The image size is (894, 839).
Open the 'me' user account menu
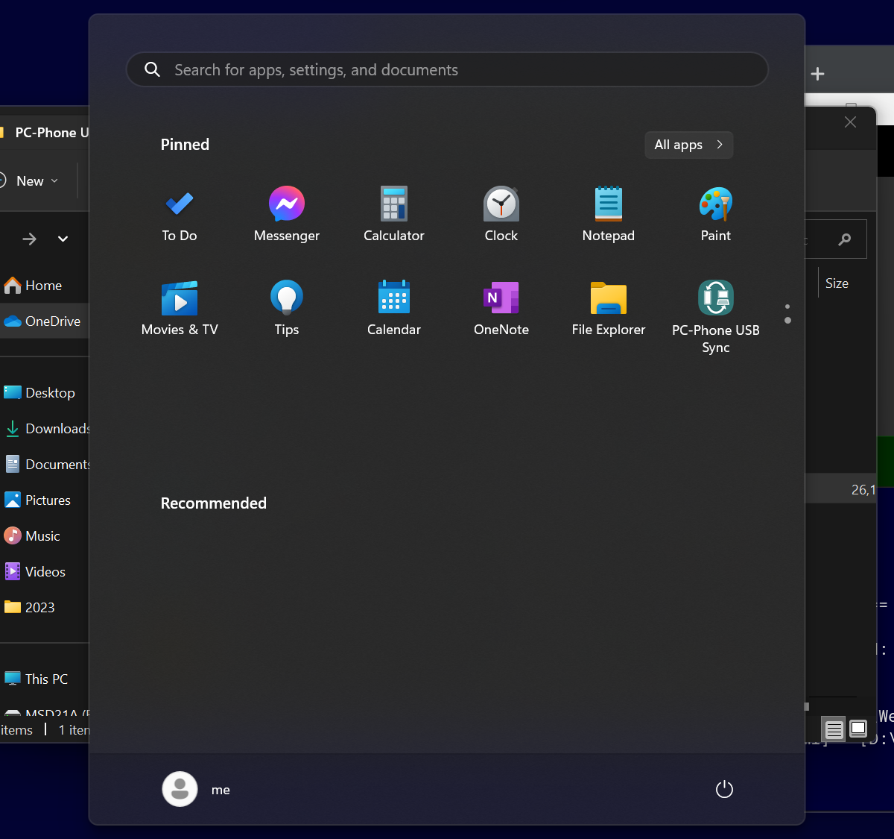(197, 789)
